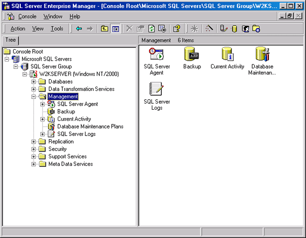
Task: Collapse the Microsoft SQL Servers node
Action: 7,59
